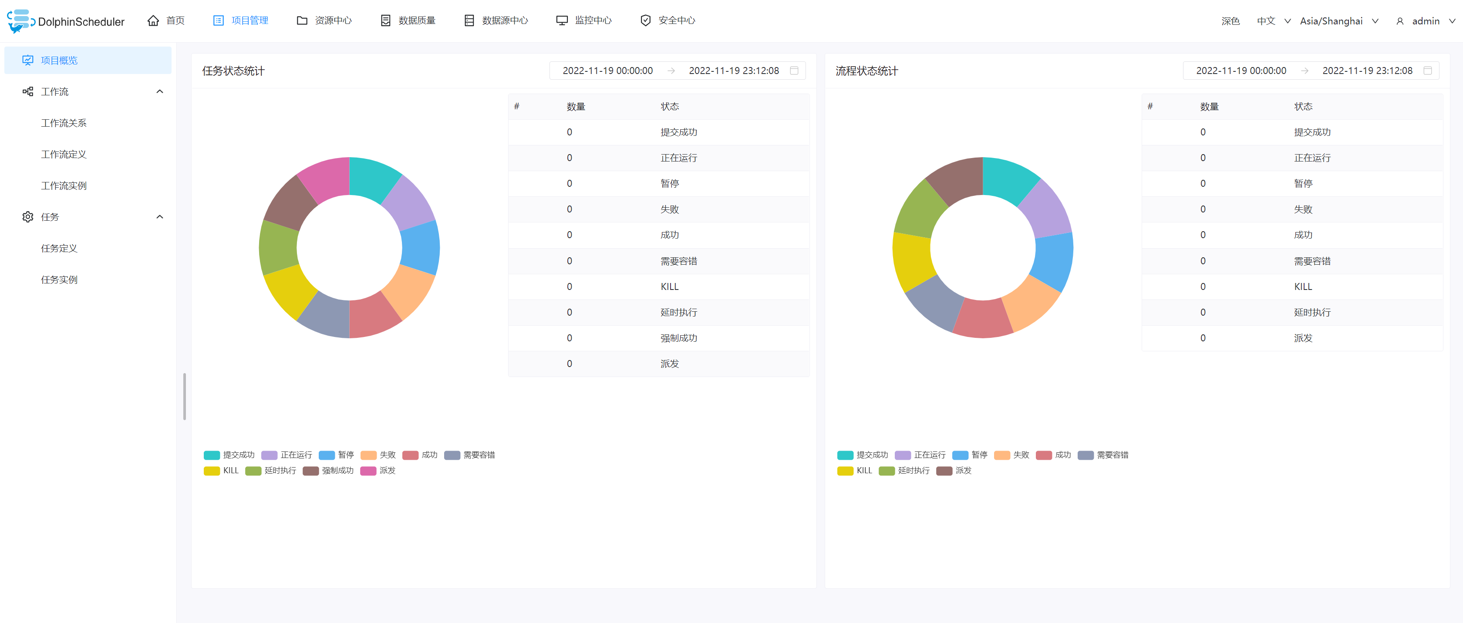Click 派发 swatch in process chart legend

click(x=944, y=471)
